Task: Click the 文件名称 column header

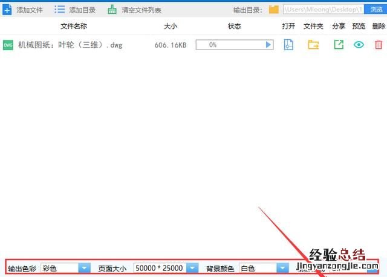Action: point(74,26)
